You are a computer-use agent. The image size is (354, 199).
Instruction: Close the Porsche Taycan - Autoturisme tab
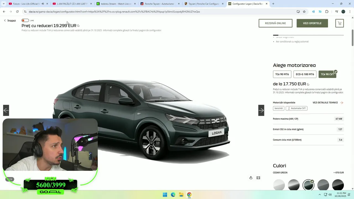point(179,4)
